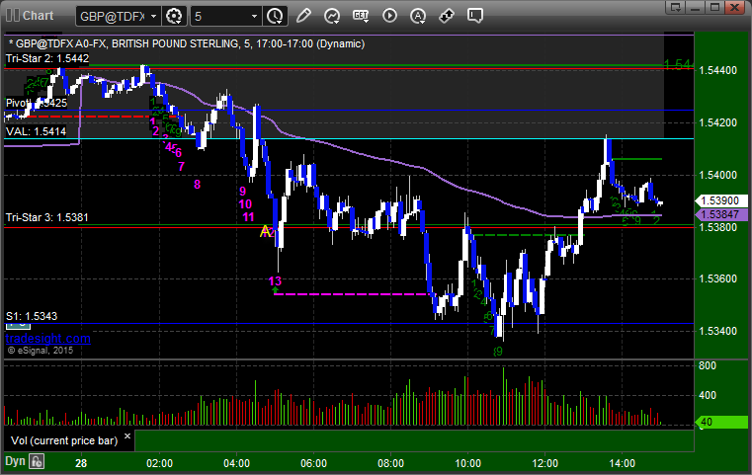This screenshot has height=475, width=752.
Task: Open the symbol settings gear
Action: coord(174,17)
